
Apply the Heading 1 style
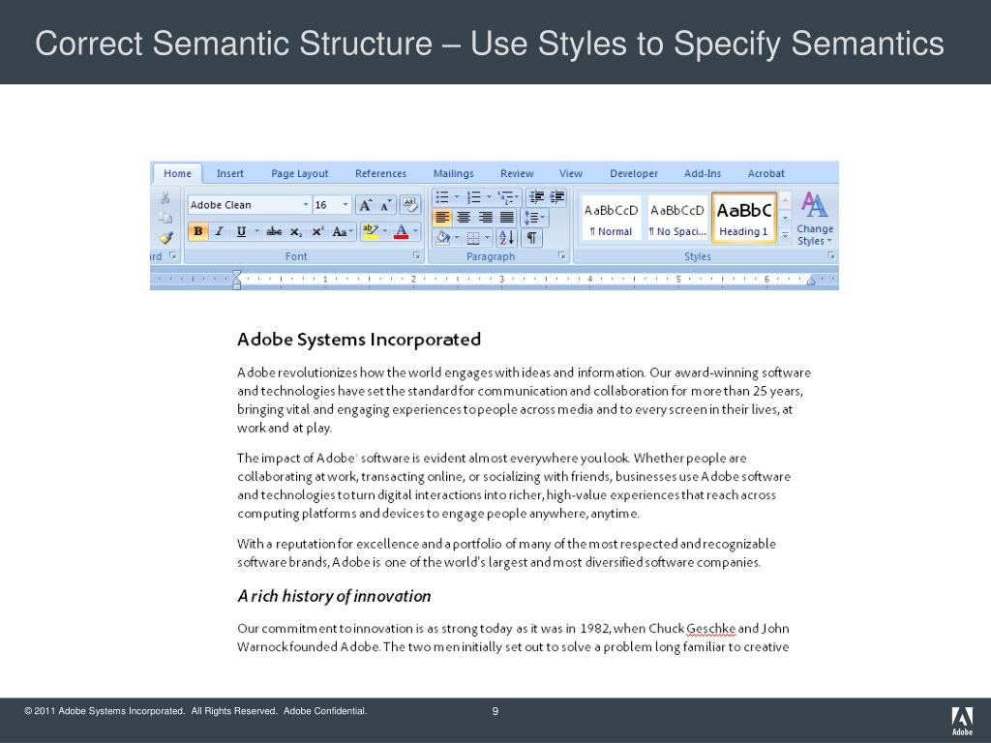coord(744,219)
